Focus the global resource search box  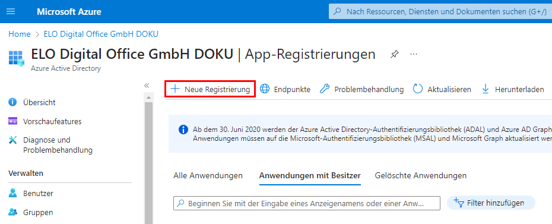[440, 12]
